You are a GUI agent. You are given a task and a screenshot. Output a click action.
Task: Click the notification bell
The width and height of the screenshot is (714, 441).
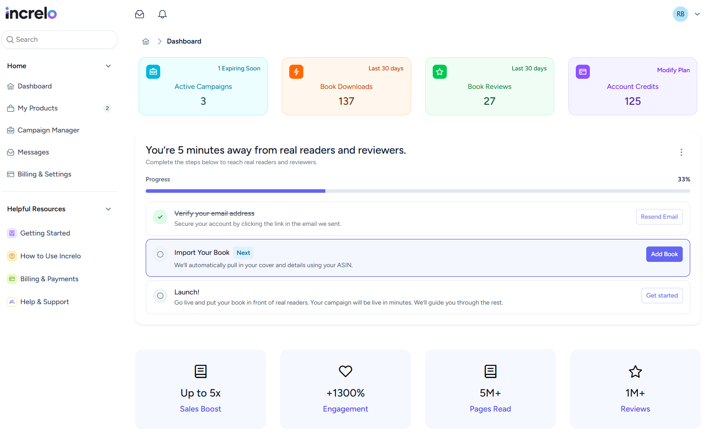coord(162,14)
